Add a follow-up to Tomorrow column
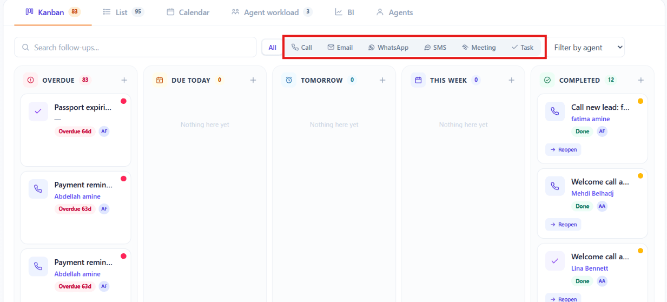667x302 pixels. (382, 80)
